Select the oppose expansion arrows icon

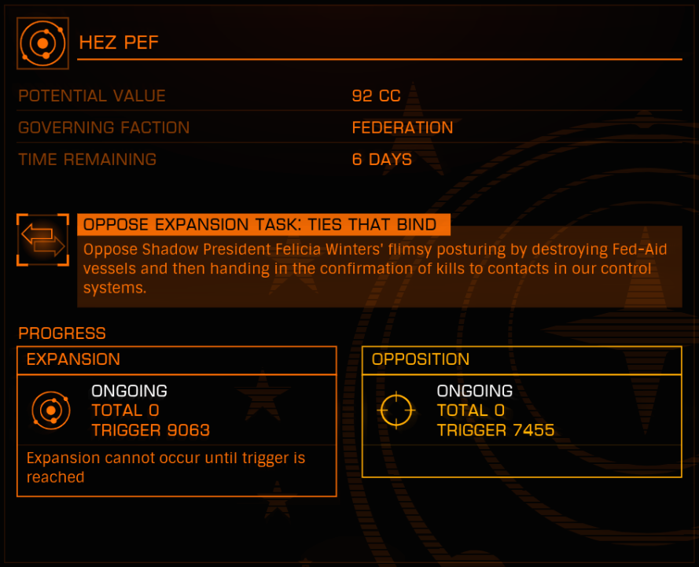click(42, 240)
